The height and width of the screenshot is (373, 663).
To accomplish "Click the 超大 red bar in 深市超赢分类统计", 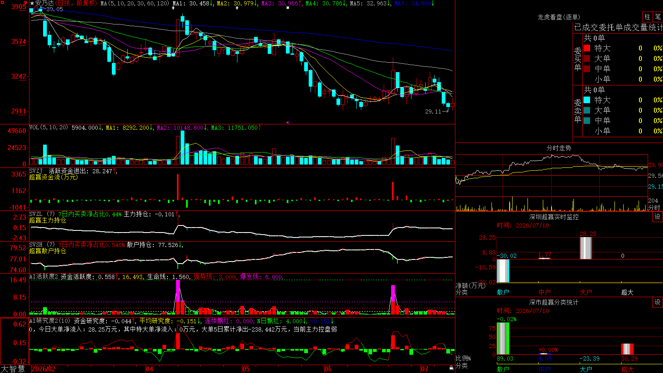I will tap(627, 349).
